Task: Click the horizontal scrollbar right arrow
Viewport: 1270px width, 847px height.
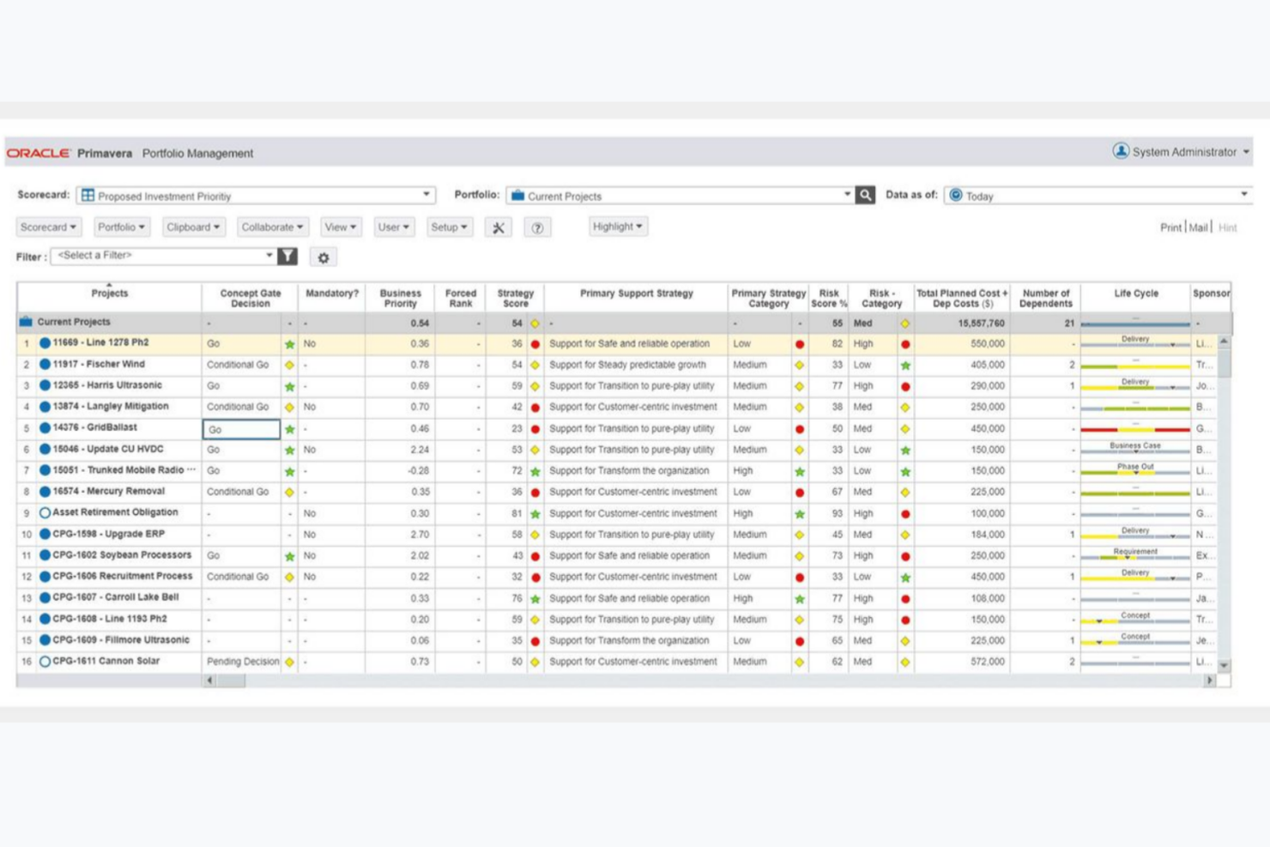Action: (1210, 681)
